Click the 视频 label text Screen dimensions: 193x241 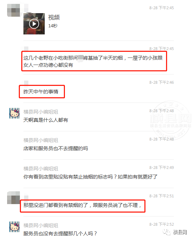(x=54, y=17)
